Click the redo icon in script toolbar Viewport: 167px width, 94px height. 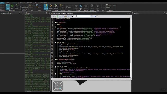click(70, 16)
